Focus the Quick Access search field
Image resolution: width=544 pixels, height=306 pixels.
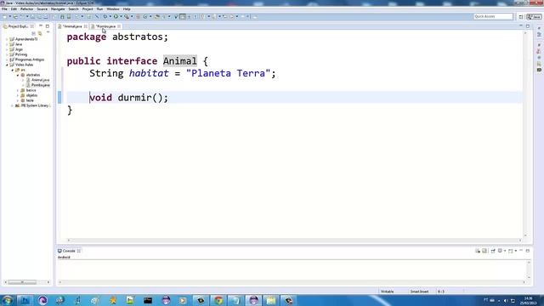click(x=493, y=17)
